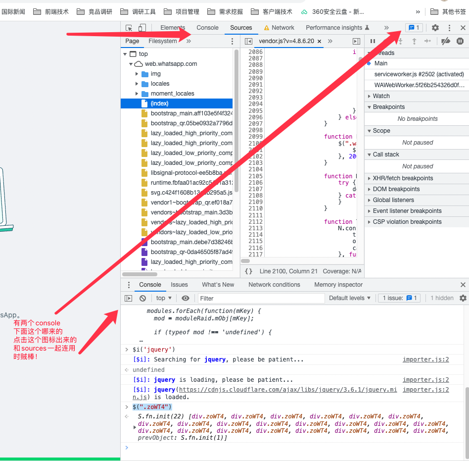This screenshot has width=469, height=461.
Task: Close the bottom drawer
Action: coord(463,285)
